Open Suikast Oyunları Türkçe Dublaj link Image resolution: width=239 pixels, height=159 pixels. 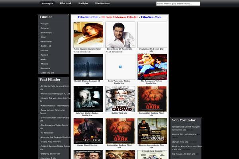click(55, 147)
